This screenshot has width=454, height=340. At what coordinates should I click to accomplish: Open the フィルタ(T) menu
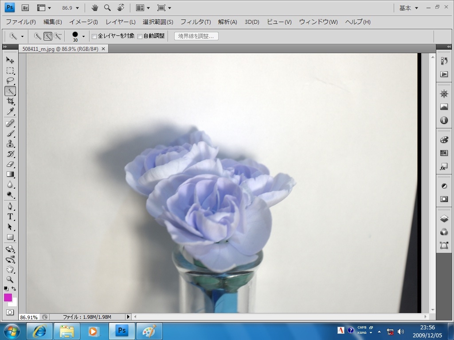[x=195, y=22]
